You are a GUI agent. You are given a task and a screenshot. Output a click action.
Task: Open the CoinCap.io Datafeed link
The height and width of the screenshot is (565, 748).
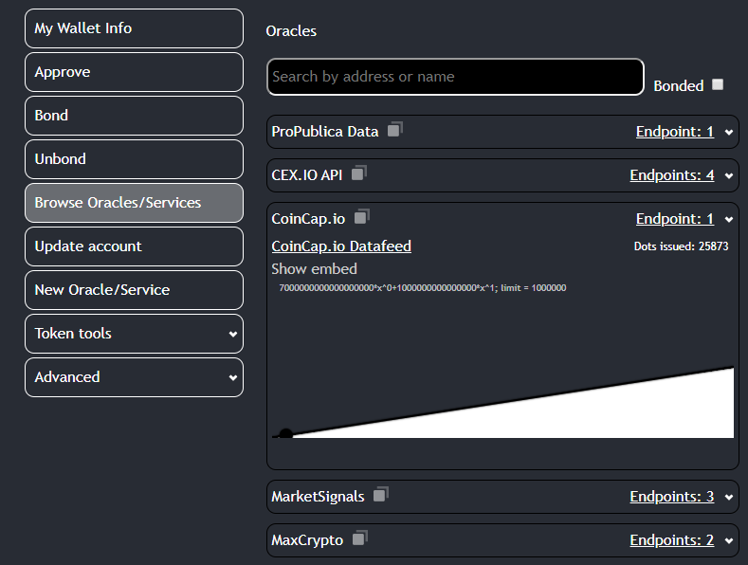coord(341,246)
